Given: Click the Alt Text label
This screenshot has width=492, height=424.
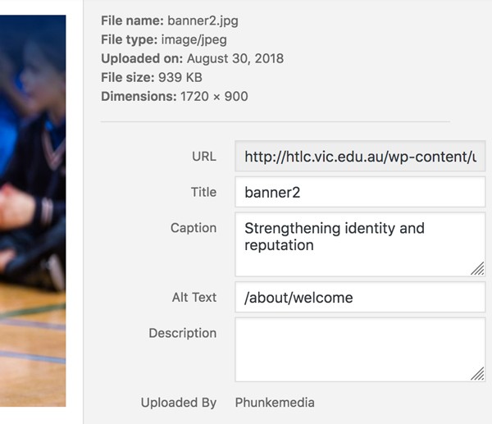Looking at the screenshot, I should (x=193, y=297).
